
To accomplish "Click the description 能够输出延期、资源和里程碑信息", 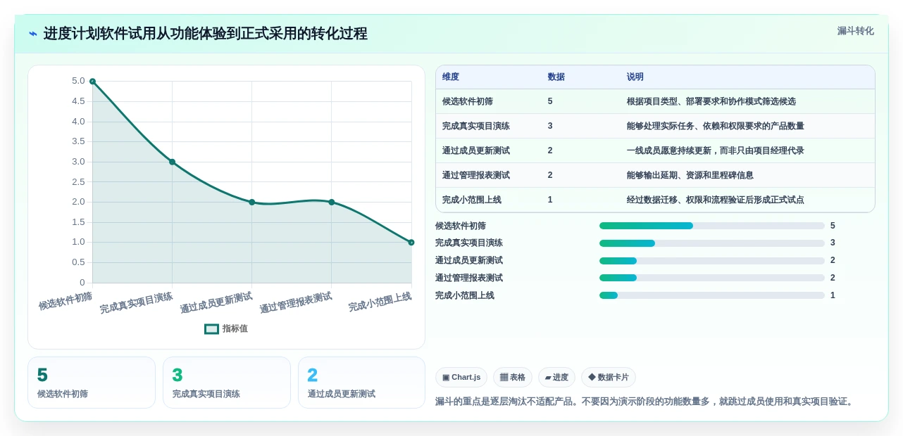I will pyautogui.click(x=690, y=175).
